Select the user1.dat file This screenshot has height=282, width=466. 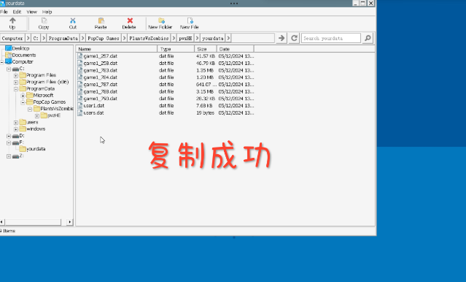click(x=94, y=106)
